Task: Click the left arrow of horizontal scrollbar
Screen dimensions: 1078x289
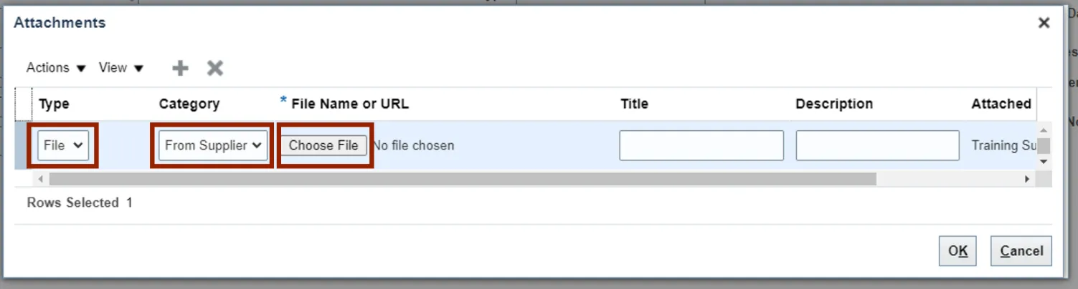Action: [40, 179]
